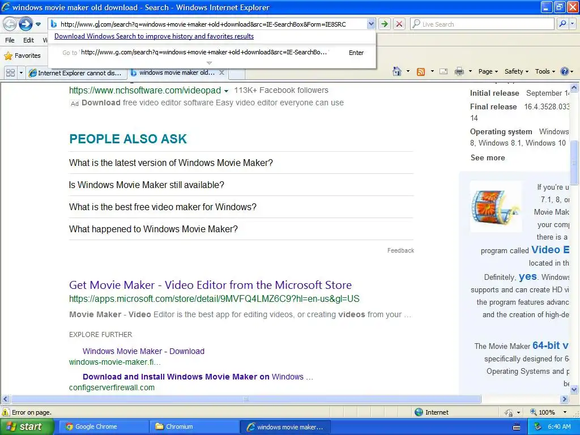580x435 pixels.
Task: Open the Page menu
Action: 488,71
